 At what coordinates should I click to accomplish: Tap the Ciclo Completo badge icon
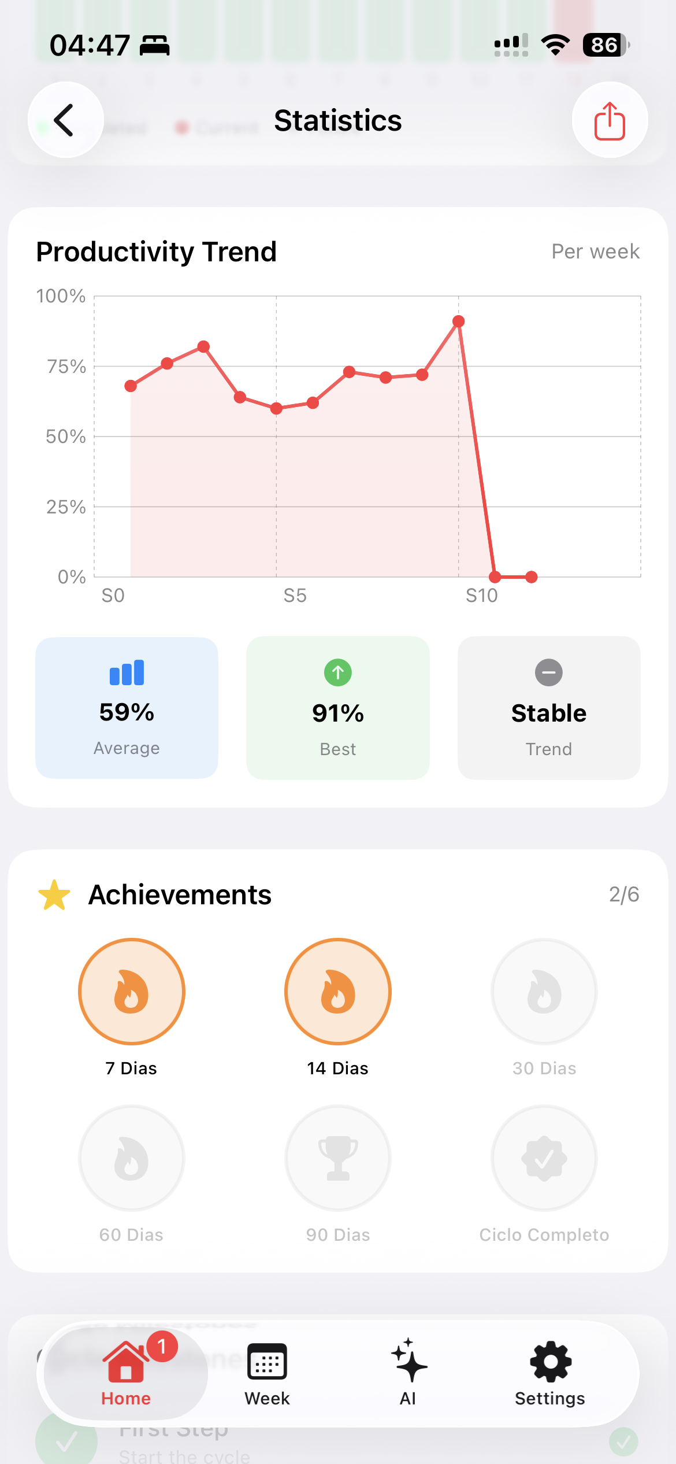point(544,1158)
